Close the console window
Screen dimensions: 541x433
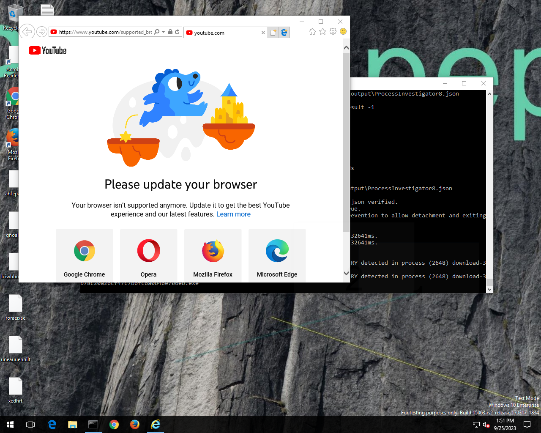click(484, 83)
